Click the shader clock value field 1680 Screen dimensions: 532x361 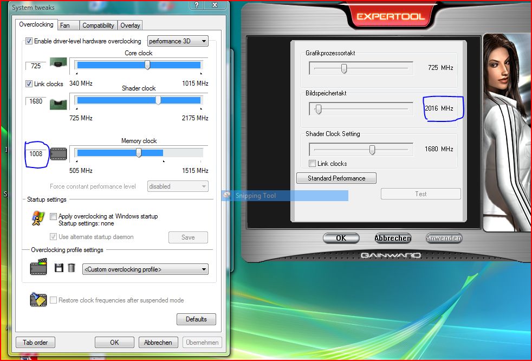(36, 101)
